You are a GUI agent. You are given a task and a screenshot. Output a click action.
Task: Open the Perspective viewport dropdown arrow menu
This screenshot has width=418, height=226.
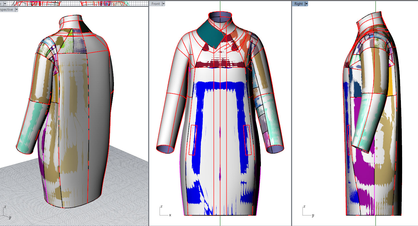click(17, 10)
